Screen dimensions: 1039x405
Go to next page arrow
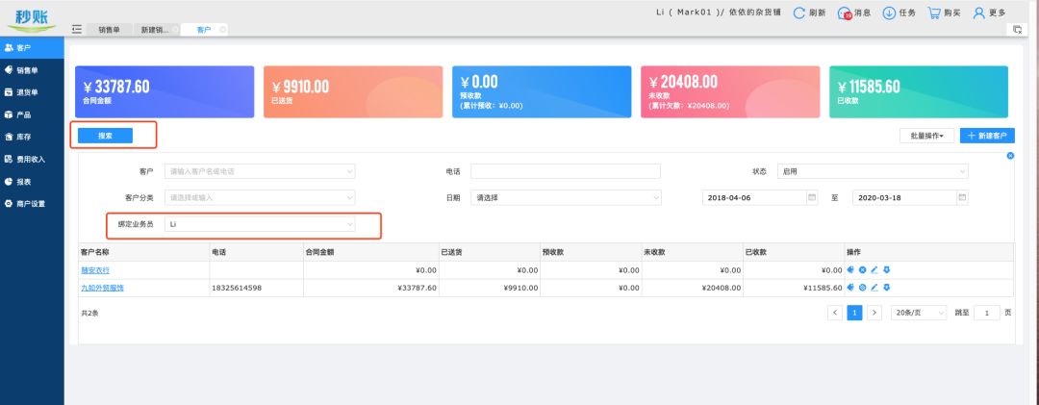pyautogui.click(x=874, y=313)
